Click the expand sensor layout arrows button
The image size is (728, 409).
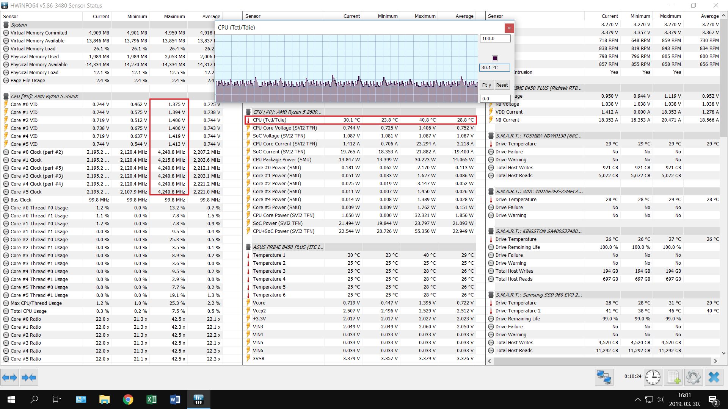point(9,377)
